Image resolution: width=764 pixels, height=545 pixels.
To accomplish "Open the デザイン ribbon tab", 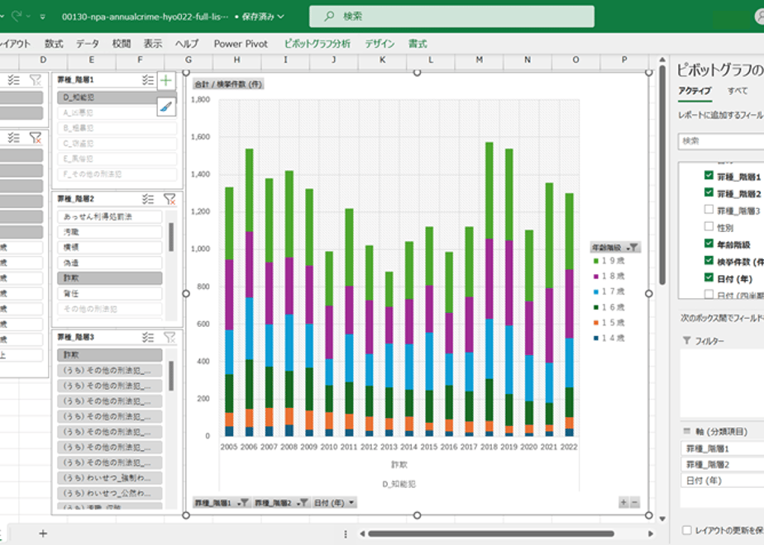I will pos(380,44).
